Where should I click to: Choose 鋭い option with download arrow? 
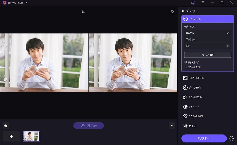click(x=207, y=46)
